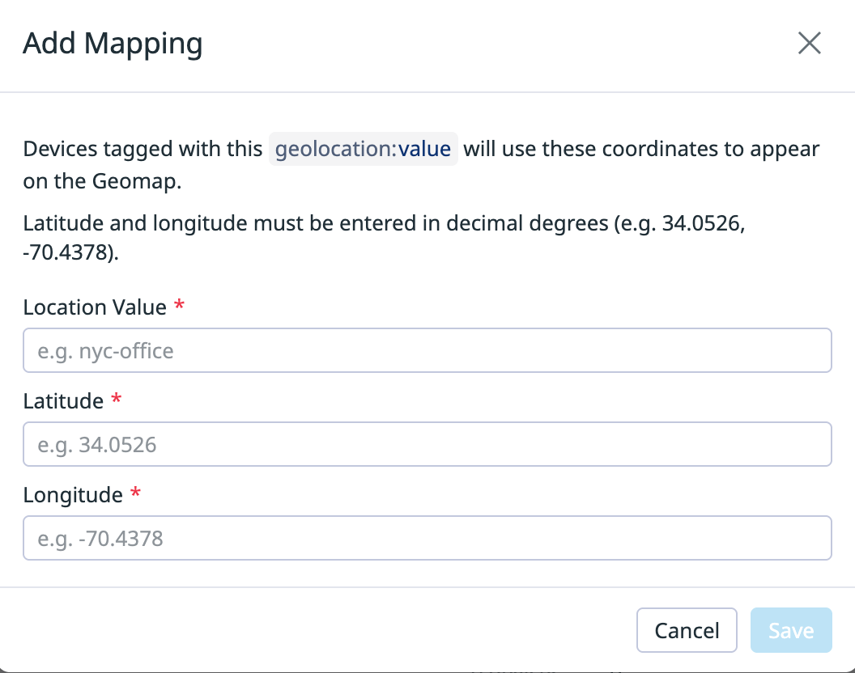Click the Location Value field label
This screenshot has height=673, width=855.
[x=95, y=307]
